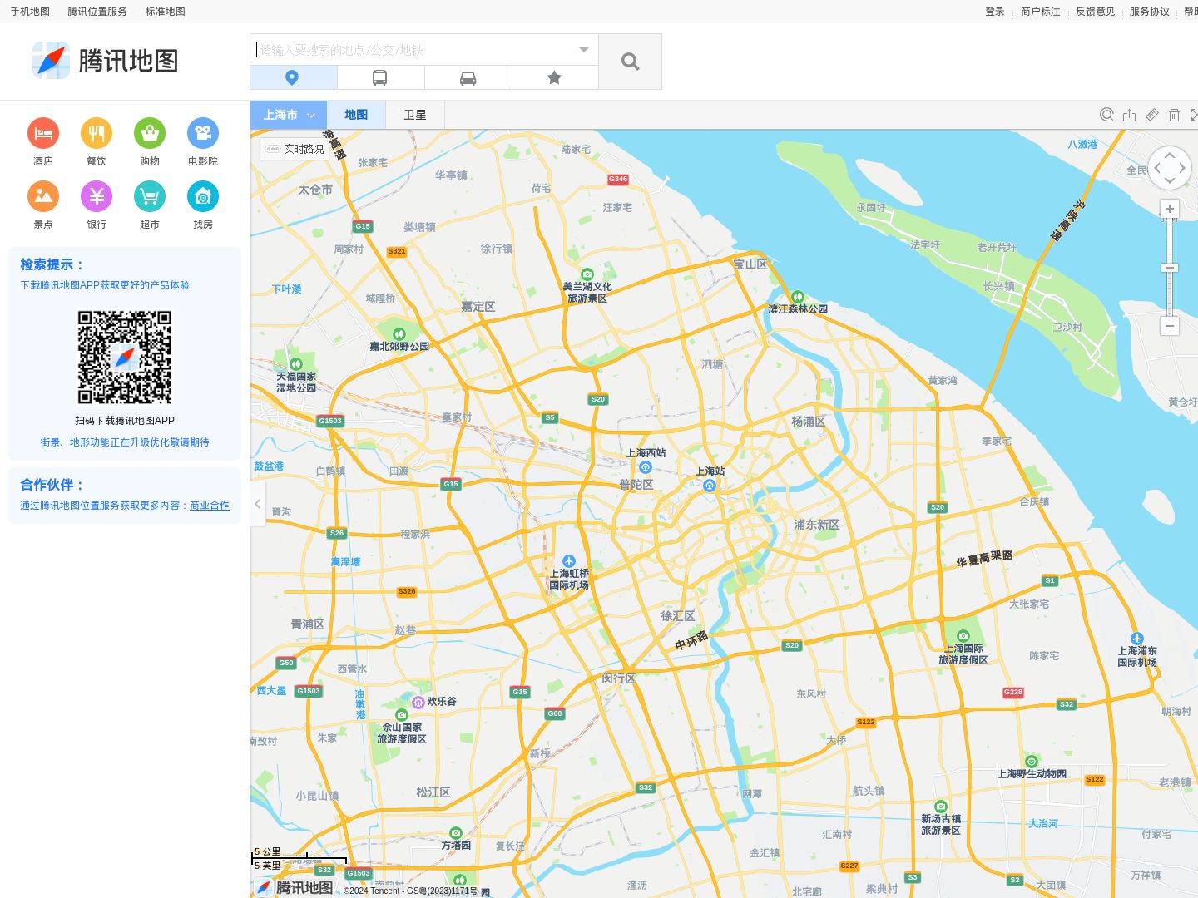
Task: Open the favorites star tab
Action: click(555, 77)
